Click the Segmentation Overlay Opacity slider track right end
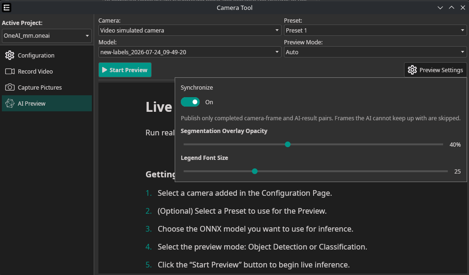Viewport: 469px width, 275px height. (442, 144)
